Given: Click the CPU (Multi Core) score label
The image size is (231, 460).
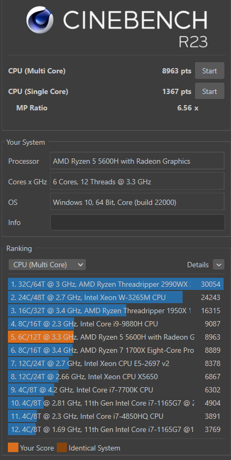Looking at the screenshot, I should coord(37,71).
